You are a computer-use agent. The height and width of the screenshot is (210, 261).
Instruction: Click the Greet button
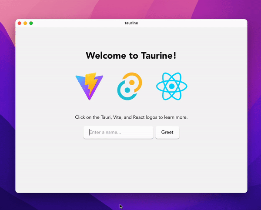[167, 132]
